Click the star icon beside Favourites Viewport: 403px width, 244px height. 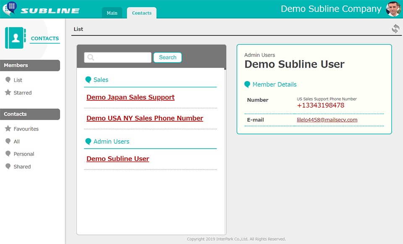(x=8, y=129)
